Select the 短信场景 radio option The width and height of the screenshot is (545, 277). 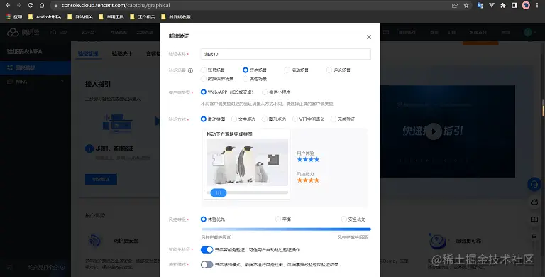(x=246, y=70)
